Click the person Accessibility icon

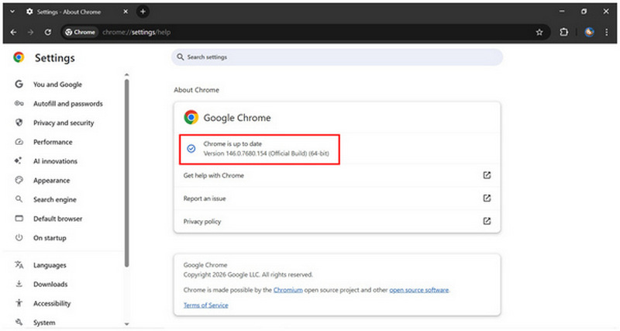click(19, 303)
